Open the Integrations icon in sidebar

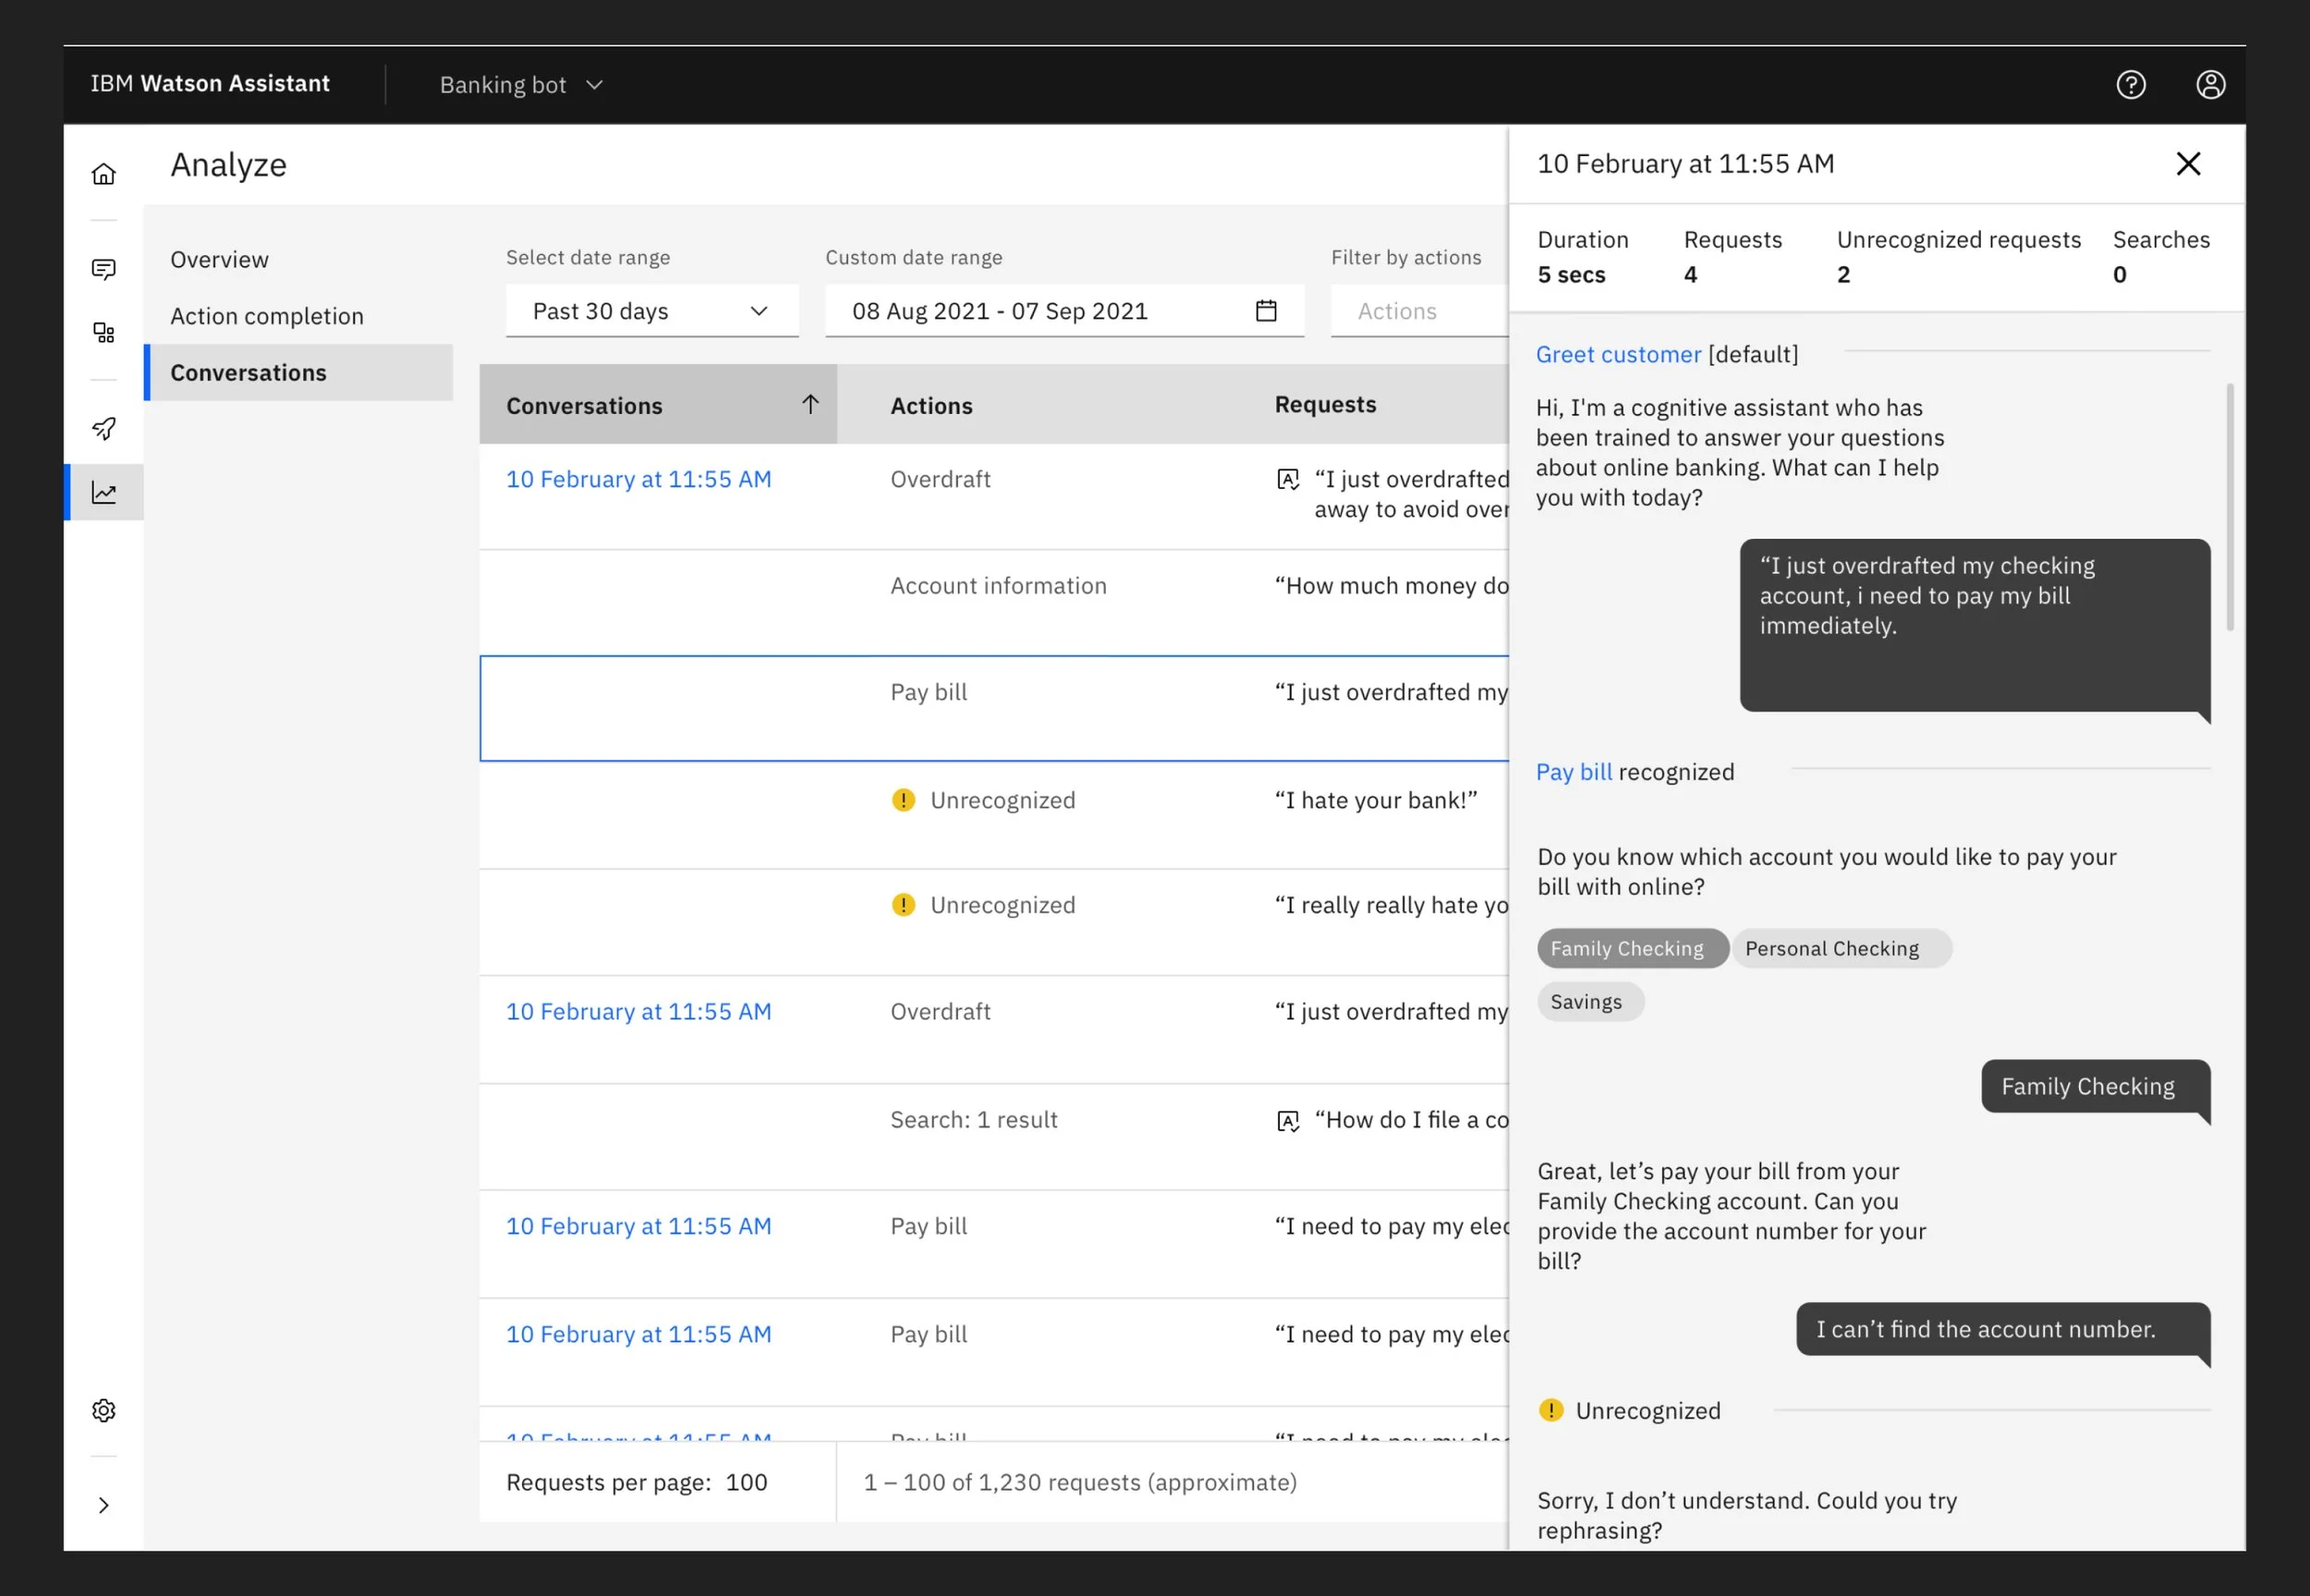tap(104, 332)
